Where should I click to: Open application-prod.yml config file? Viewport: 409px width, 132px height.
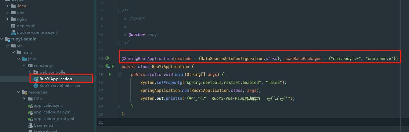click(x=54, y=118)
